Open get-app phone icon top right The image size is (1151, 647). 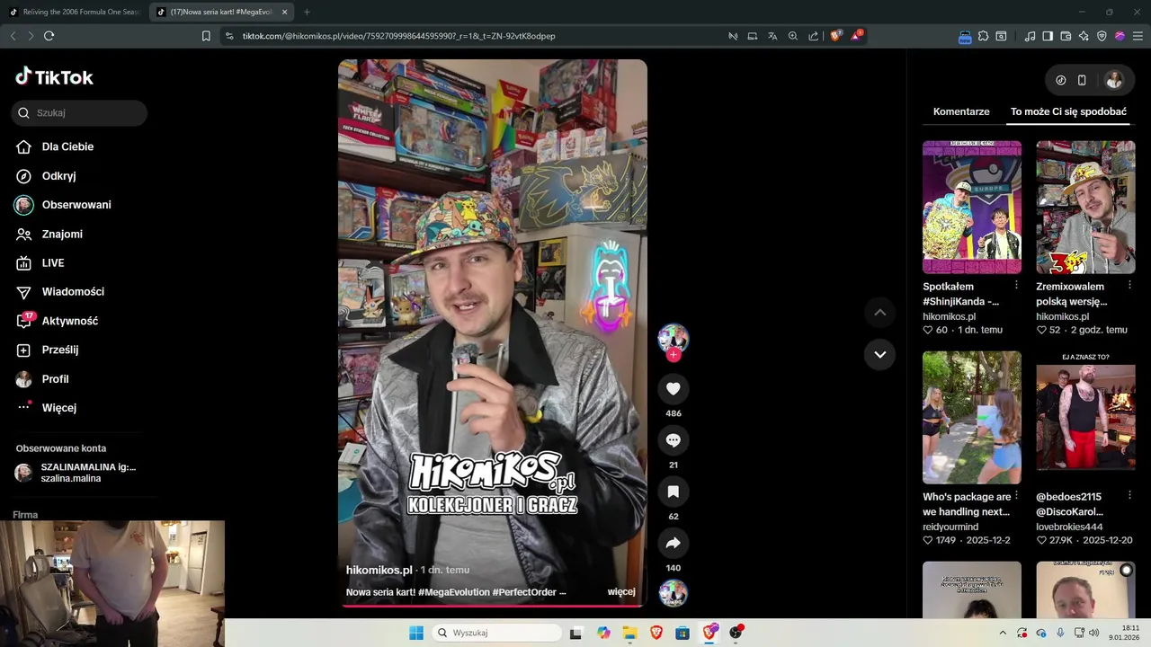pyautogui.click(x=1082, y=80)
